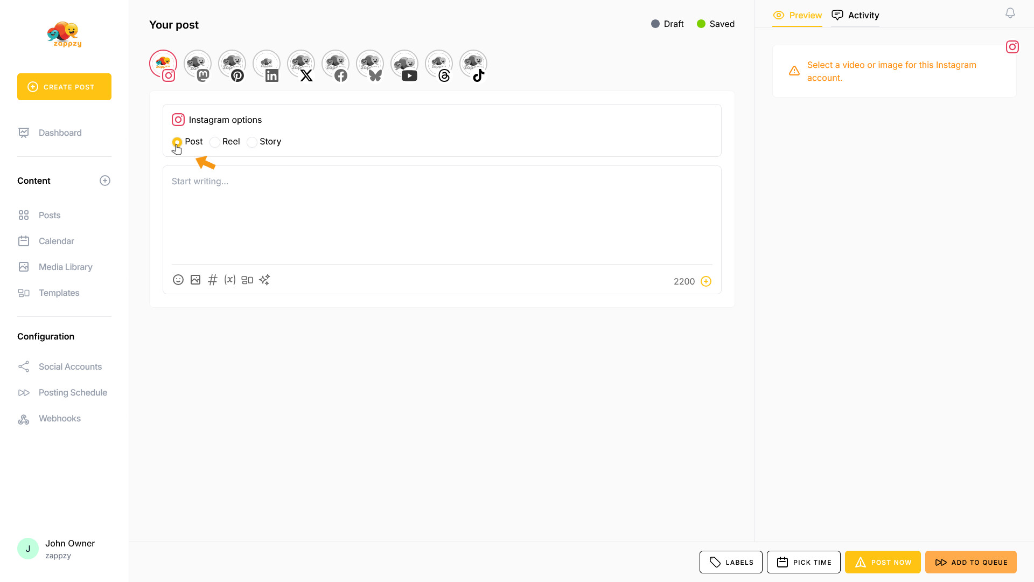Open the hashtag groups icon
Image resolution: width=1034 pixels, height=582 pixels.
click(213, 280)
